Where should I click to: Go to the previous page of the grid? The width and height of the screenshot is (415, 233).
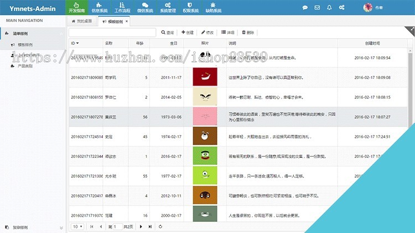pos(101,227)
